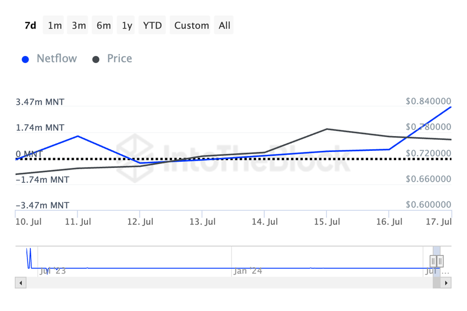Click the blue Netflow legend dot
The height and width of the screenshot is (311, 467).
(25, 59)
